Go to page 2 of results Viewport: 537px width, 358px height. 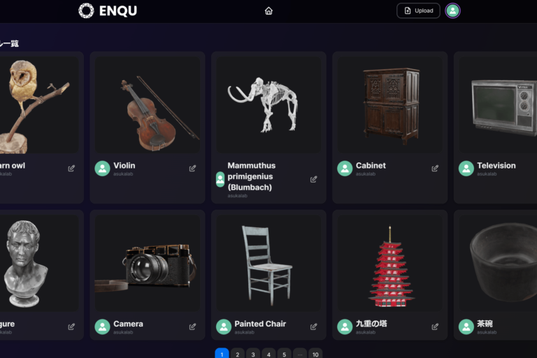coord(237,354)
